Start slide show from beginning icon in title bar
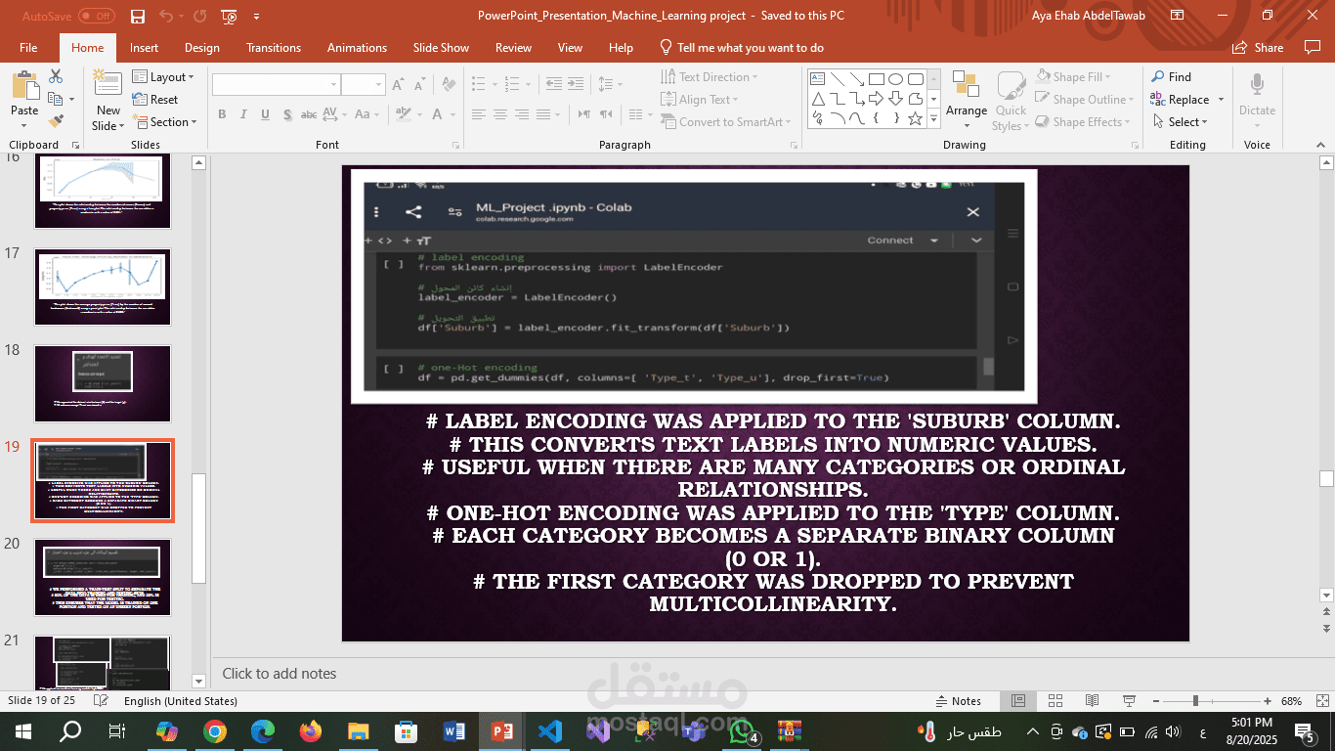The width and height of the screenshot is (1335, 751). [x=229, y=16]
